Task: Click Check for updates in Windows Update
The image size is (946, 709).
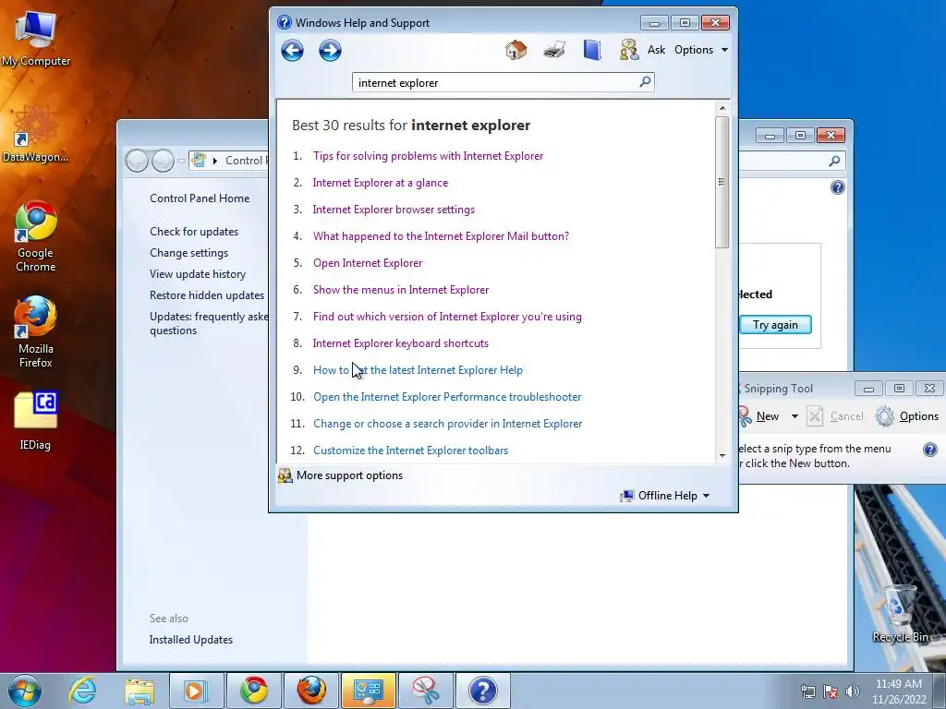Action: [x=194, y=232]
